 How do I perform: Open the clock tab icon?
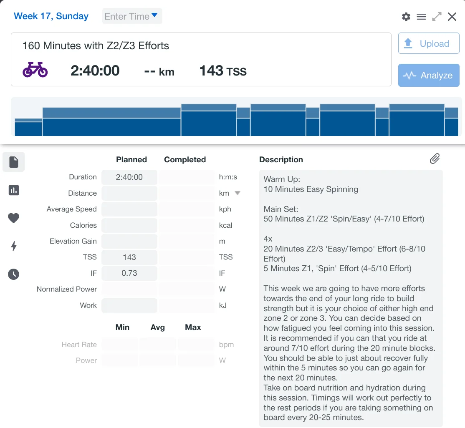coord(14,274)
